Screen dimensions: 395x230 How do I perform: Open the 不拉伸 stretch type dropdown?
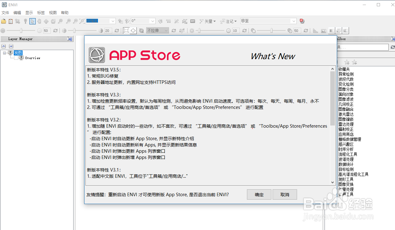click(166, 30)
